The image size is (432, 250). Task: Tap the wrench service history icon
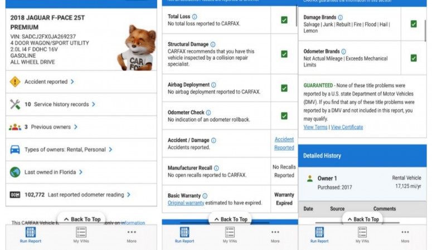point(15,104)
